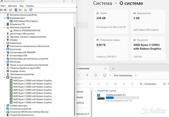
Task: Click the Камеры webcam icon
Action: [8, 40]
